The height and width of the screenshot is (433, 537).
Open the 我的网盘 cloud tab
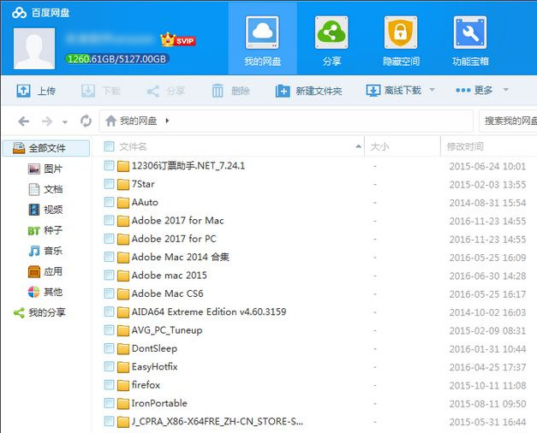[x=262, y=39]
